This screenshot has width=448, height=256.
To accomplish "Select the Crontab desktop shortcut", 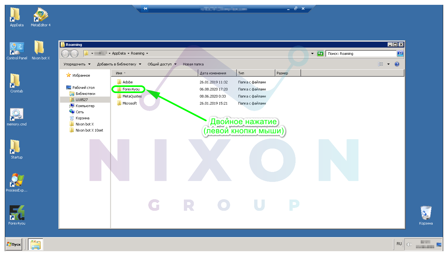I will coord(17,83).
